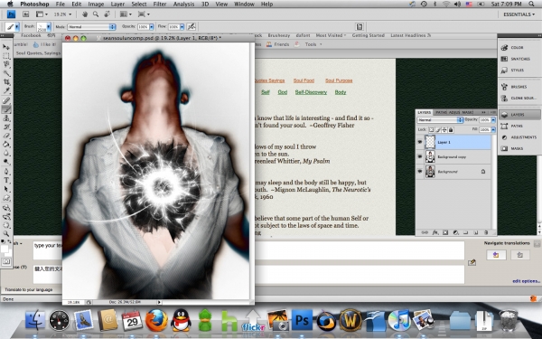This screenshot has height=339, width=542.
Task: Hide Layer 1 visibility eye
Action: (x=420, y=142)
